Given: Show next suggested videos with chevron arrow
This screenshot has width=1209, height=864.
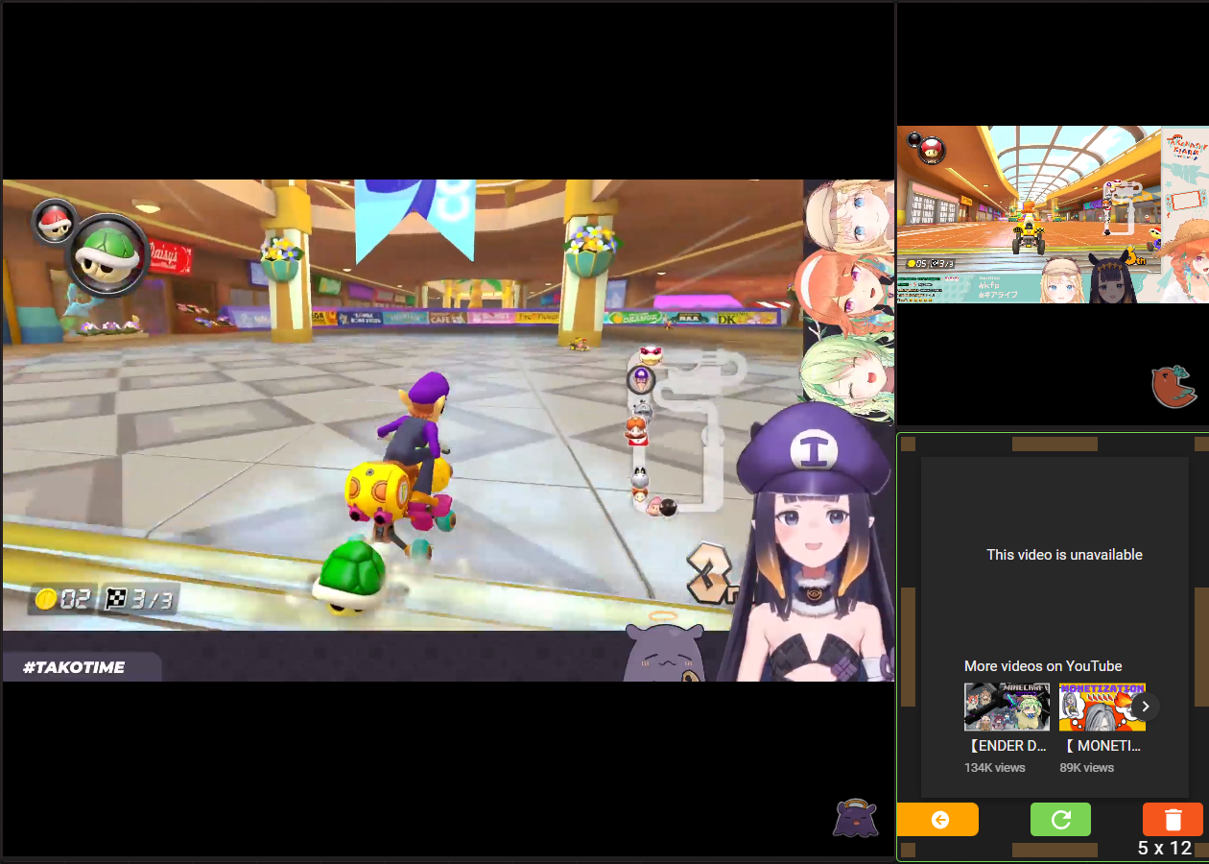Looking at the screenshot, I should point(1145,707).
